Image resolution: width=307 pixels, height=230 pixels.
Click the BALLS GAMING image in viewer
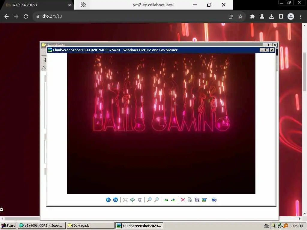tap(161, 123)
